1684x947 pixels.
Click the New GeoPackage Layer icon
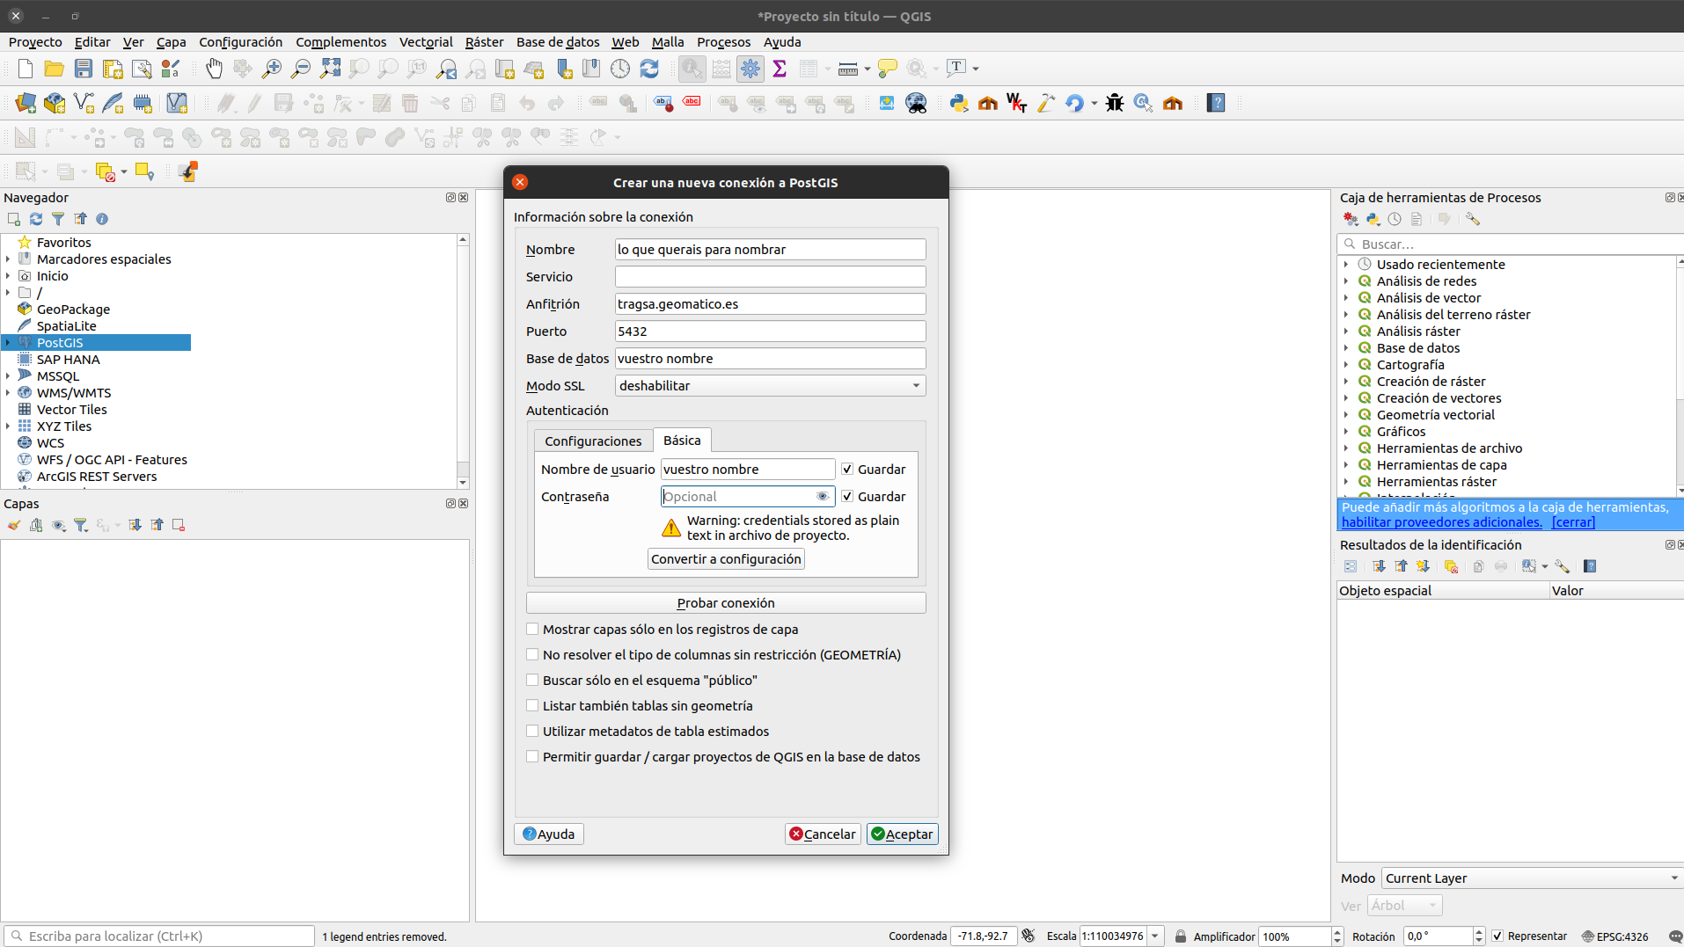click(55, 103)
